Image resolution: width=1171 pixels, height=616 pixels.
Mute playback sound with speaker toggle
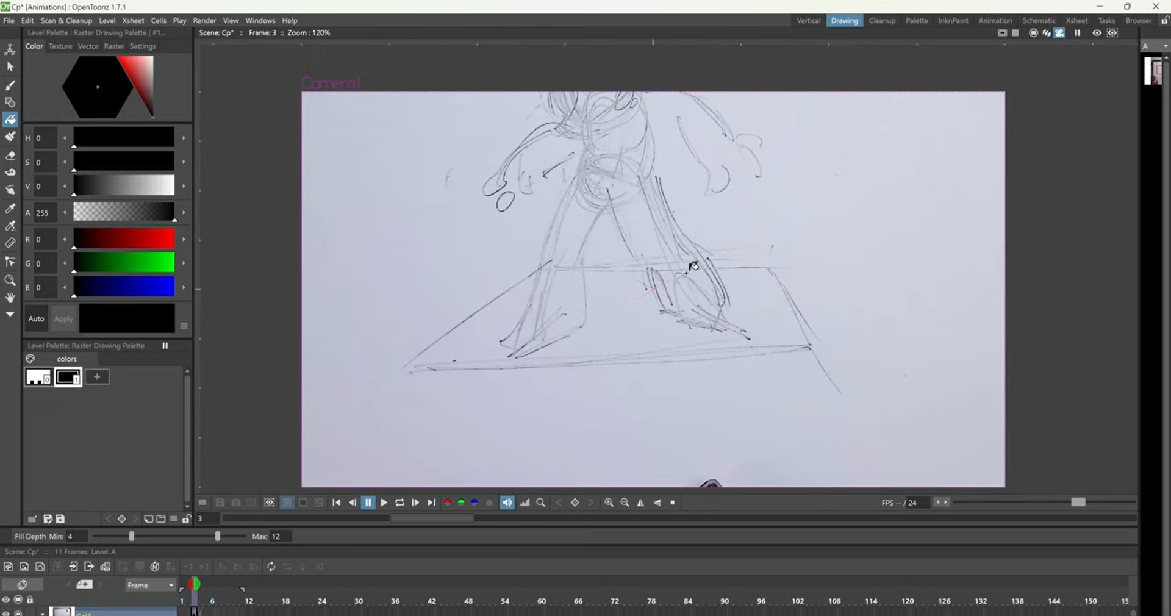pos(507,503)
